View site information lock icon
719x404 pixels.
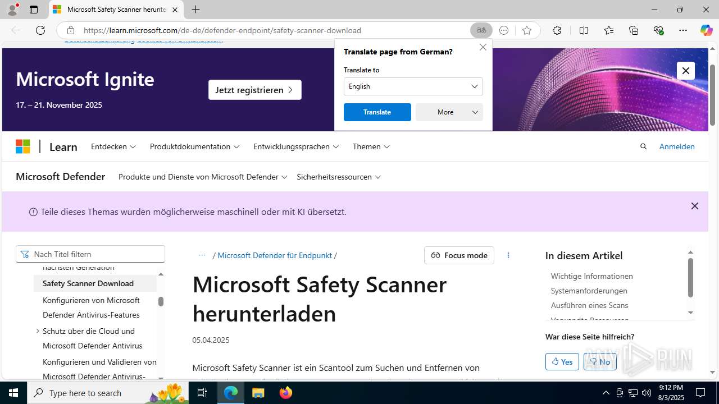pos(70,30)
